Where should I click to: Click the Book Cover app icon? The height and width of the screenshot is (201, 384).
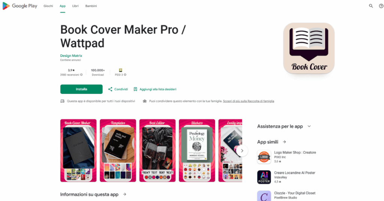tap(309, 48)
